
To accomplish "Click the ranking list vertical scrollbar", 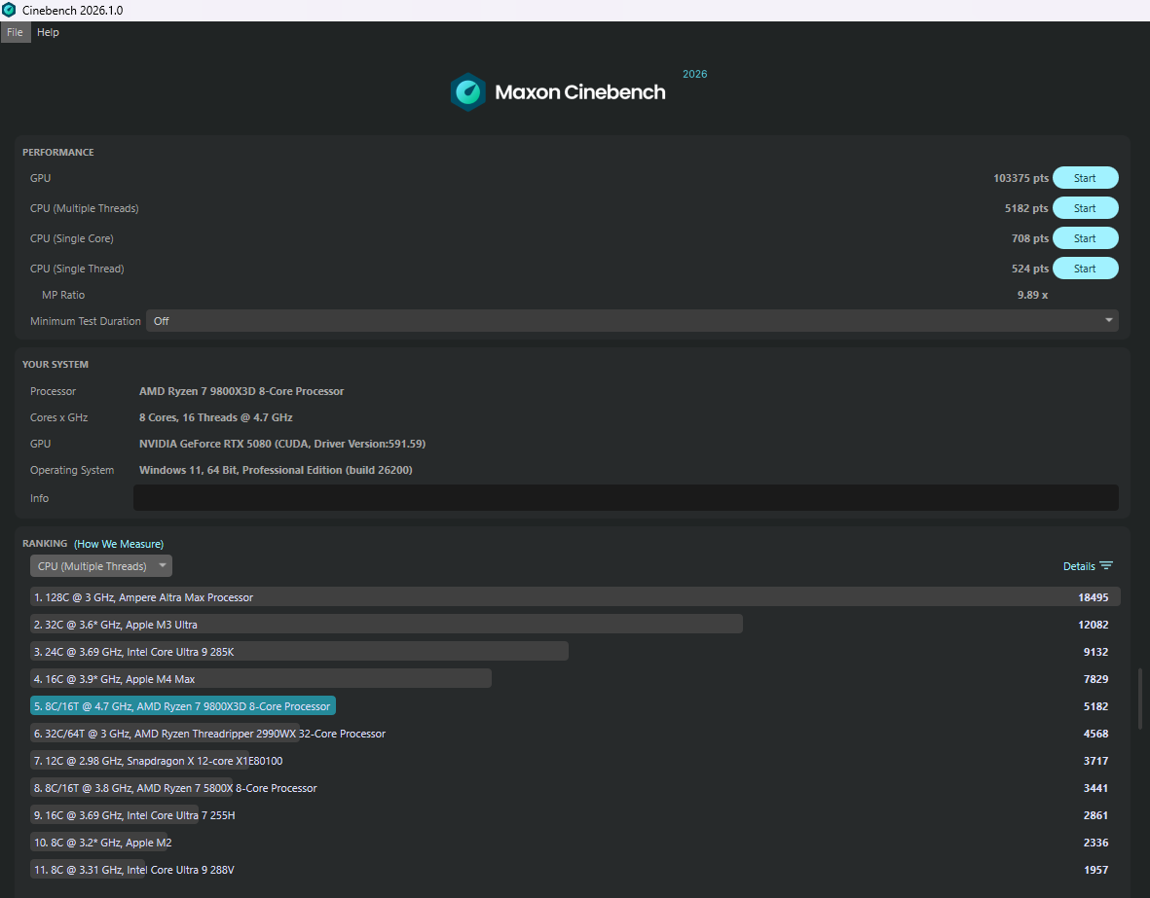I will 1139,698.
